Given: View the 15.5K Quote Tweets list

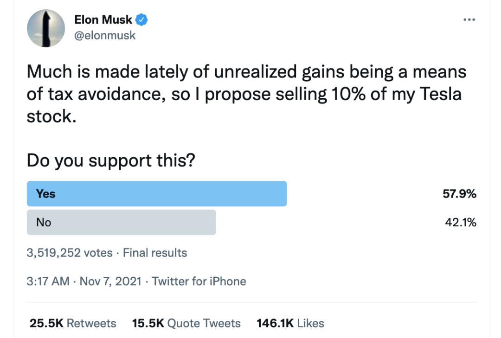Looking at the screenshot, I should (x=186, y=323).
